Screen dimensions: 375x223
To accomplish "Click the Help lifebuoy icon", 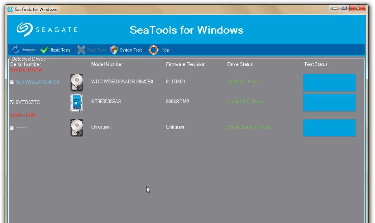I will [x=154, y=50].
